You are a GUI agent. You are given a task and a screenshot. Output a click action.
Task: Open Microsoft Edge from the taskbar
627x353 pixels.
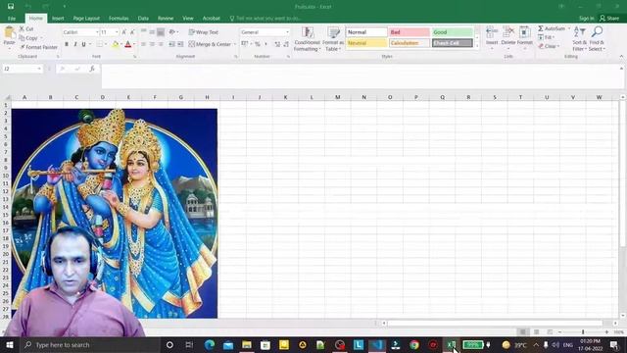tap(209, 344)
